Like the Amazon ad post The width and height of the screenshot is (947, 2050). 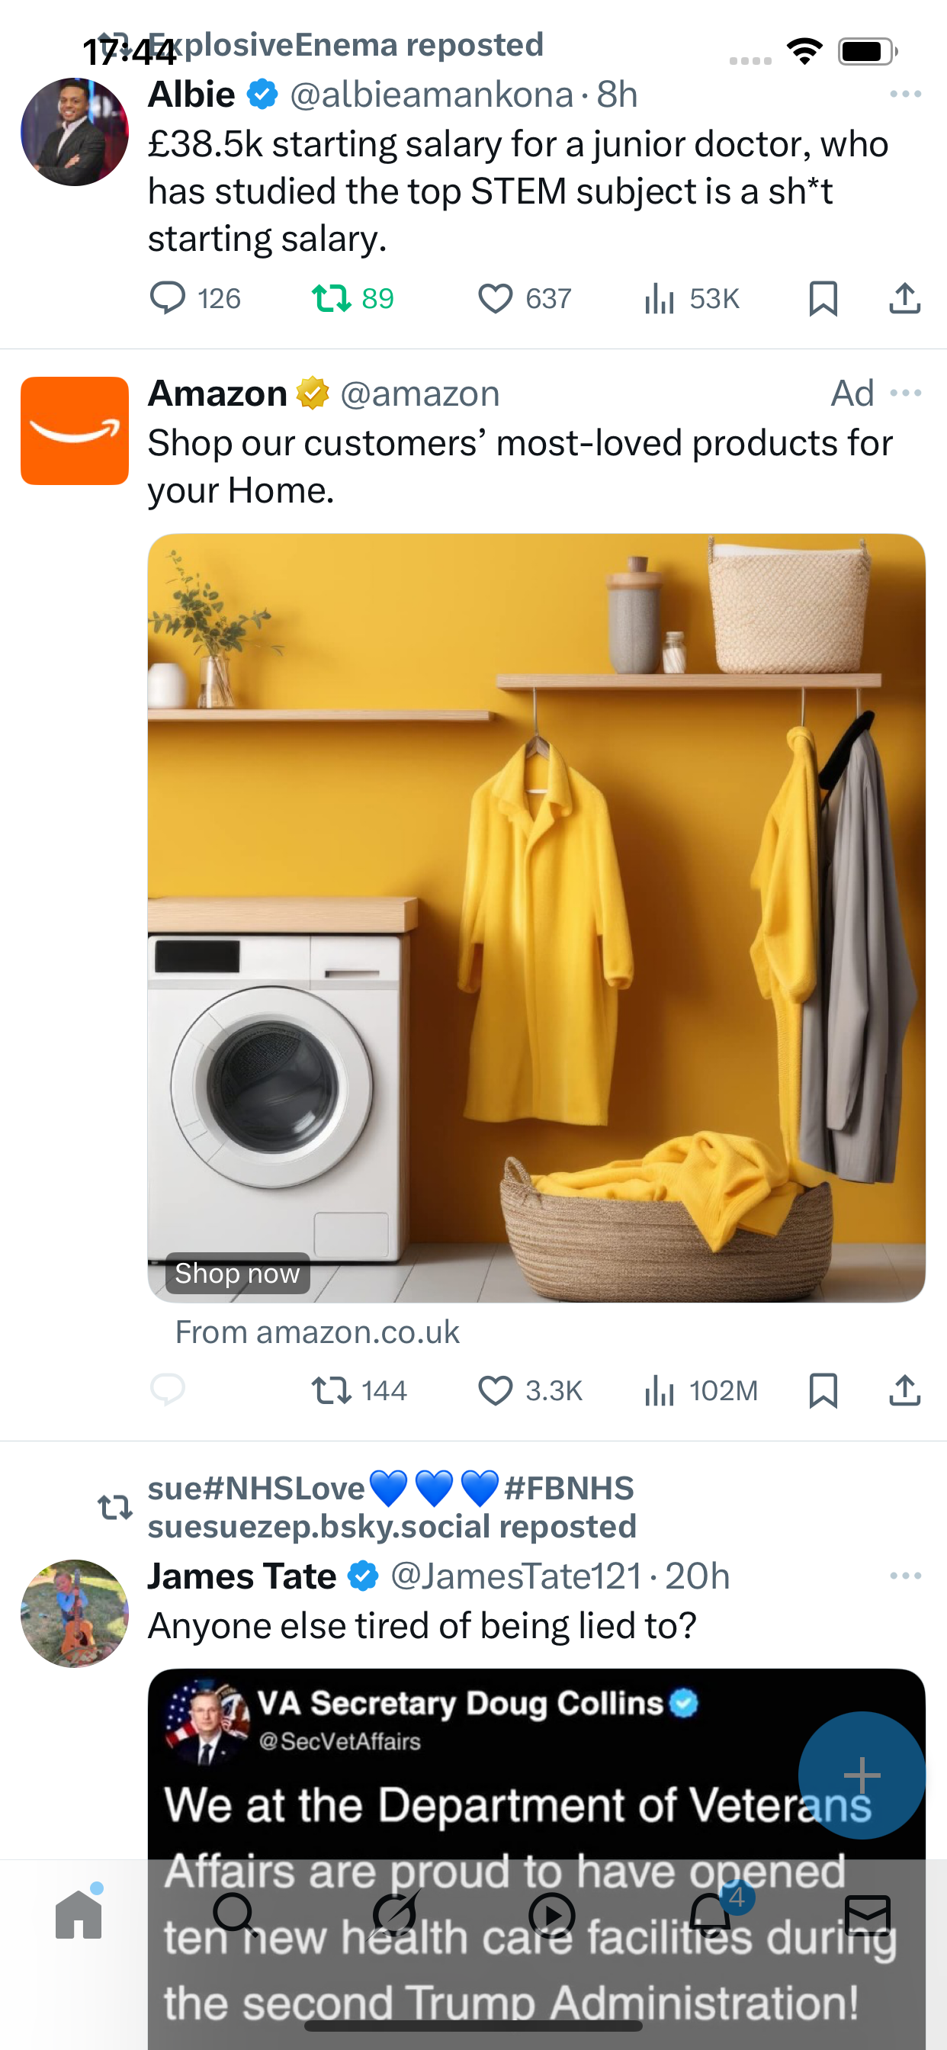tap(495, 1391)
